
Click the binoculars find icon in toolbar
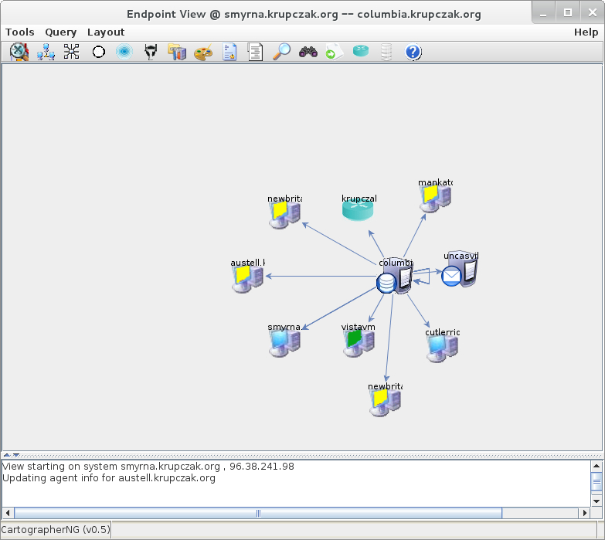point(308,52)
